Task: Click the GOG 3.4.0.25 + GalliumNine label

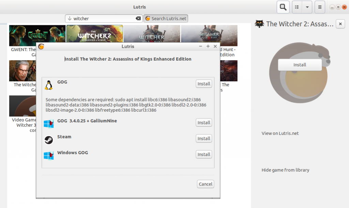Action: coord(87,121)
